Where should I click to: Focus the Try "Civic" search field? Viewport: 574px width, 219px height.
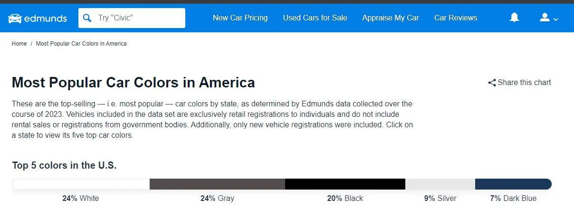click(138, 18)
